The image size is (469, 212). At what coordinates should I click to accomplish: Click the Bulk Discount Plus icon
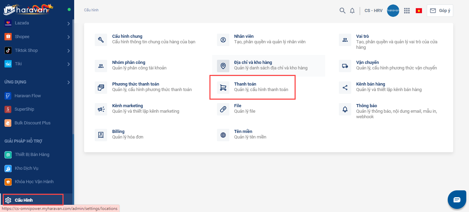[x=8, y=123]
